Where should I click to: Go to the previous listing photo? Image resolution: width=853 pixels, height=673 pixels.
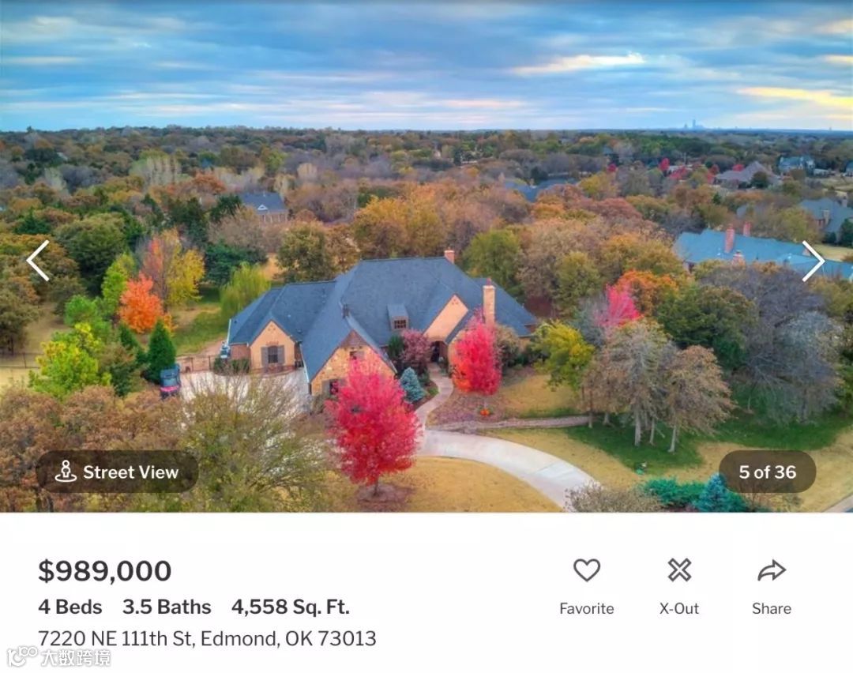point(38,261)
